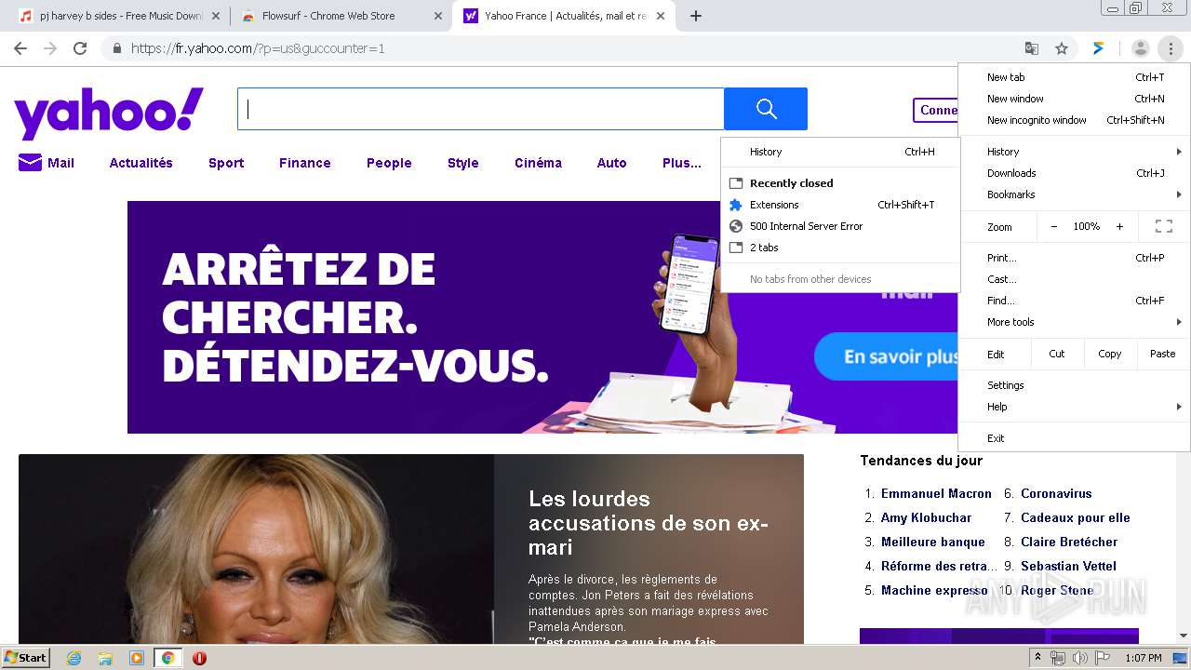
Task: Expand the History submenu arrow
Action: pyautogui.click(x=1179, y=152)
